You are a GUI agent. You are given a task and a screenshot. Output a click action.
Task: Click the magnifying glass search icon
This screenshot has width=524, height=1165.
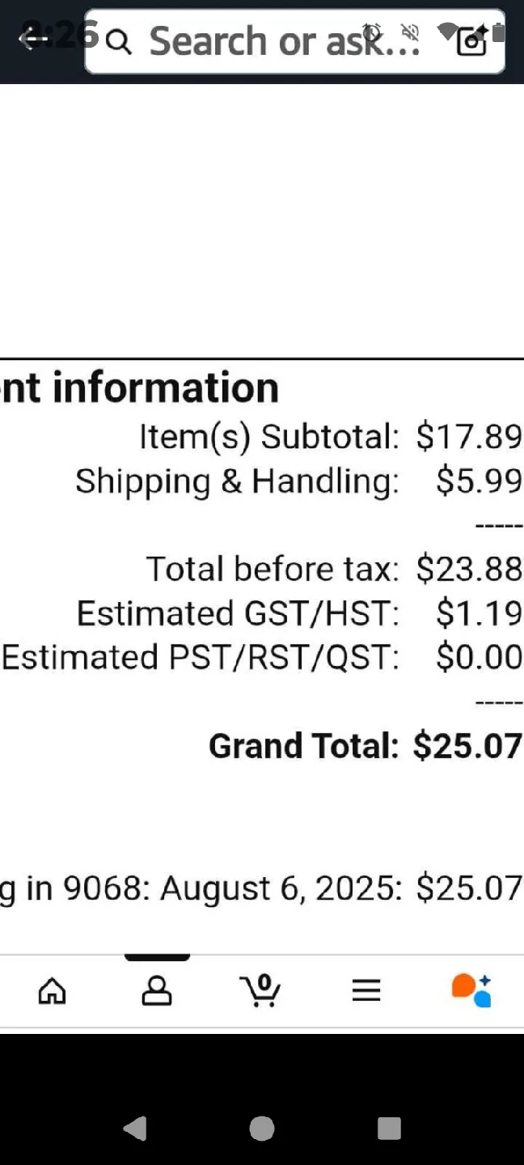pos(119,42)
